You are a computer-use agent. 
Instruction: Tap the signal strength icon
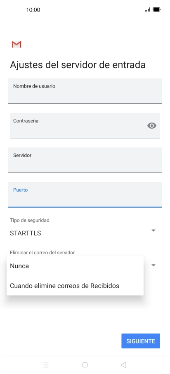pos(148,9)
